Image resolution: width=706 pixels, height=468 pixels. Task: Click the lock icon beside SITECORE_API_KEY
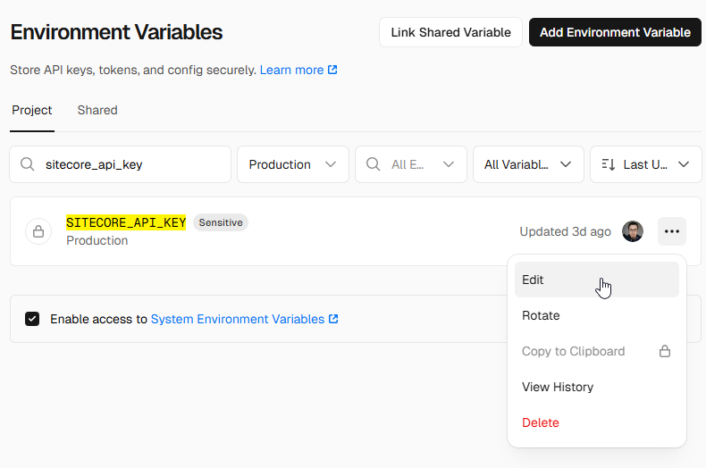coord(38,231)
